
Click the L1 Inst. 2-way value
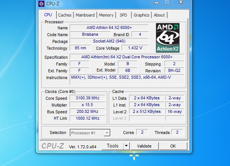point(175,105)
